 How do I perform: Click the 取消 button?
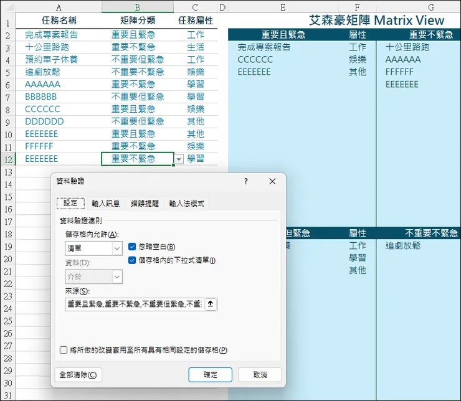tap(260, 375)
